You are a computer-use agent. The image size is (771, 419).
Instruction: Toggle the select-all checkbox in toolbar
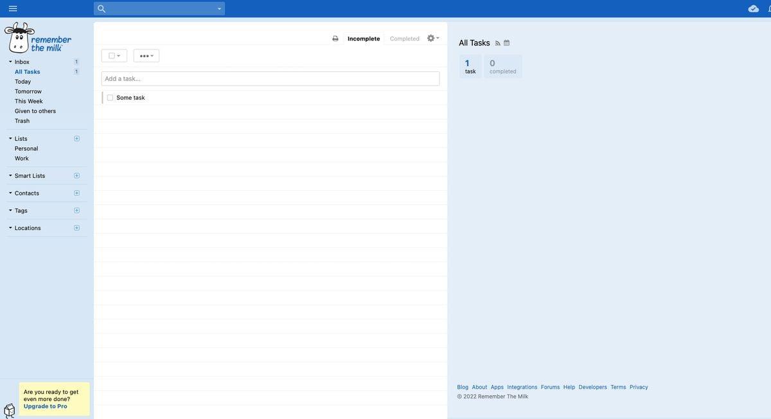[x=112, y=56]
